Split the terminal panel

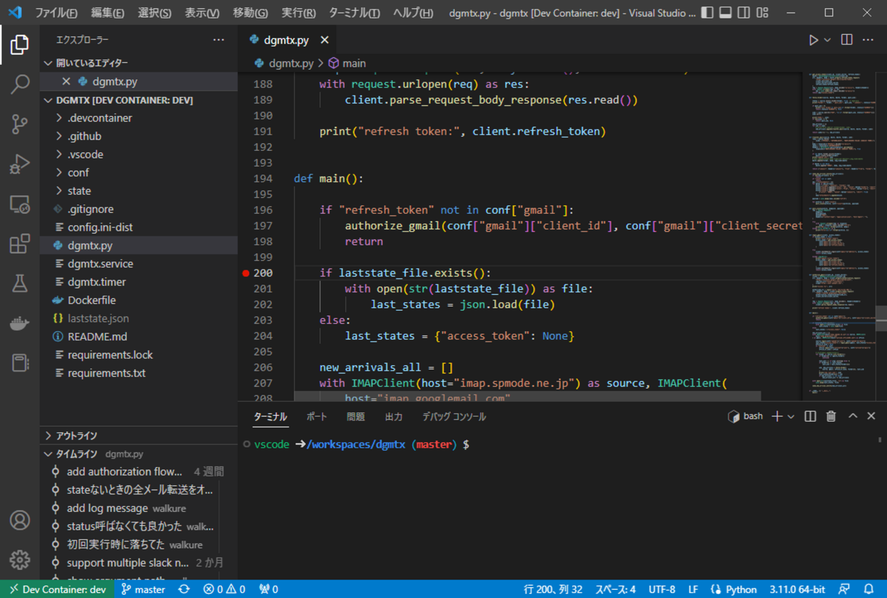point(811,416)
